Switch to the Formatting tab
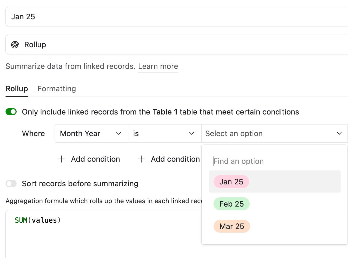 coord(57,89)
